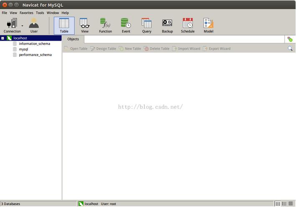296x207 pixels.
Task: Open the Backup toolbar icon
Action: tap(167, 26)
